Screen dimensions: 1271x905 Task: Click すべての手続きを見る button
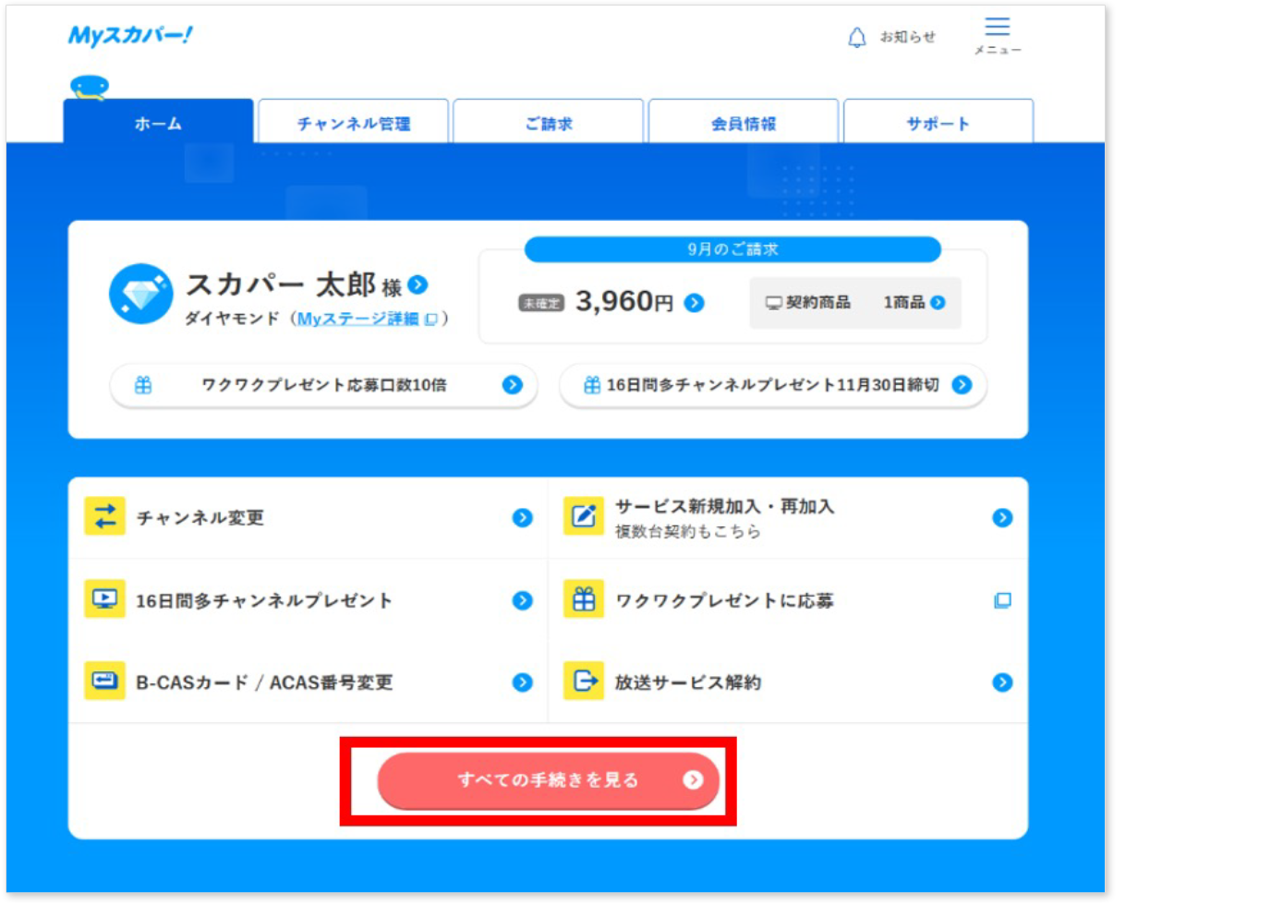548,780
